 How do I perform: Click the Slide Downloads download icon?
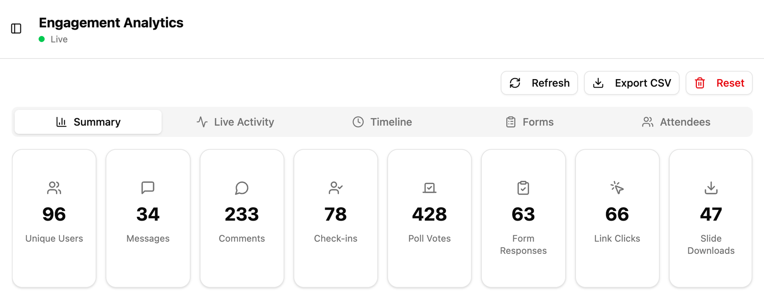point(711,188)
